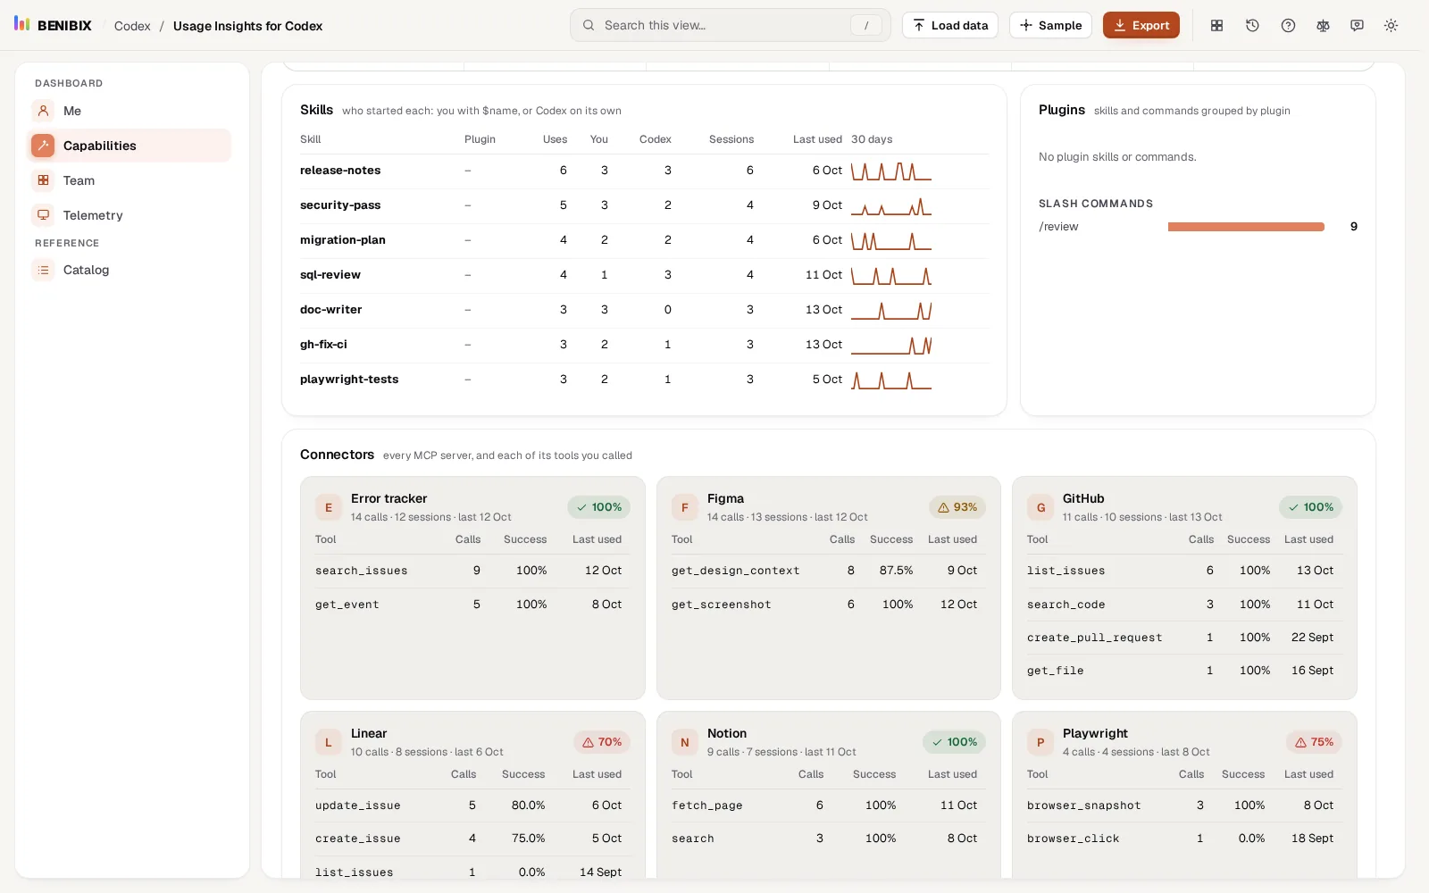1429x893 pixels.
Task: Click the security-pass skill name
Action: (x=340, y=205)
